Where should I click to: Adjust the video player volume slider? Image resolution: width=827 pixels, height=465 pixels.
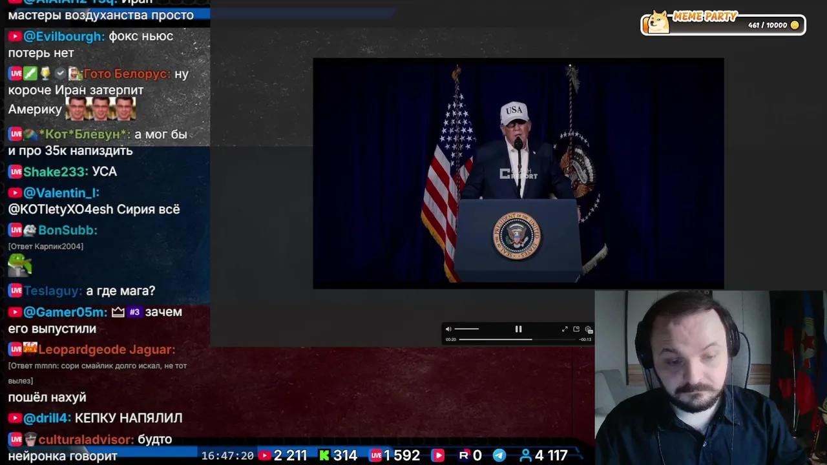click(467, 329)
